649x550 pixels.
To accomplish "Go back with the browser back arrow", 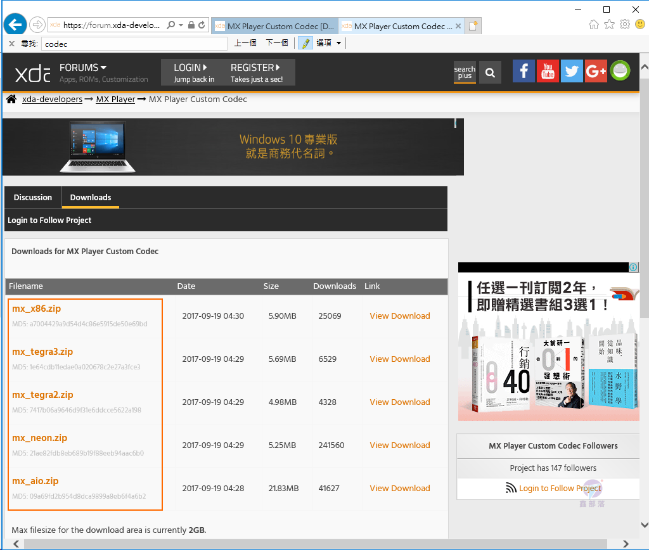I will click(15, 25).
